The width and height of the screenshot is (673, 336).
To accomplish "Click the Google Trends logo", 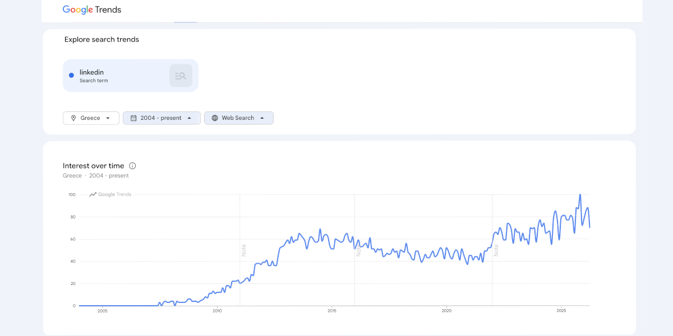I will (92, 10).
